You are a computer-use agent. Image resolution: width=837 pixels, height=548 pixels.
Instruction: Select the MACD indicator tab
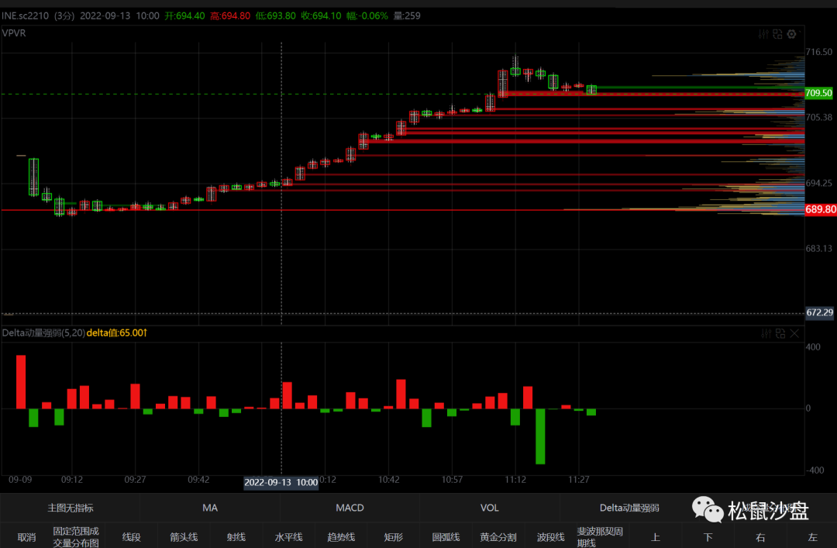(350, 508)
